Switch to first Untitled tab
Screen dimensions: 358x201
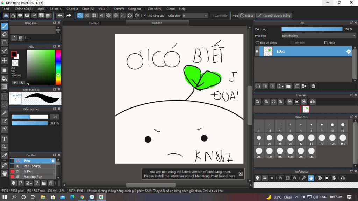click(94, 23)
